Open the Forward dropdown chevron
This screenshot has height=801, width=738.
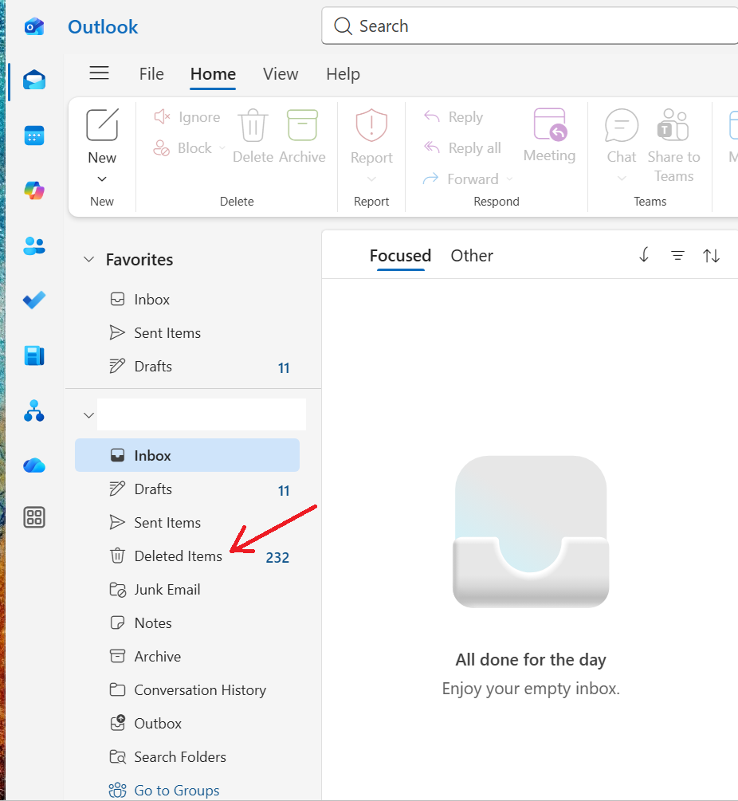[509, 179]
